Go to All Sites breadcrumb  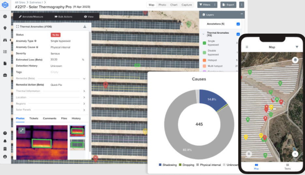(x=20, y=2)
